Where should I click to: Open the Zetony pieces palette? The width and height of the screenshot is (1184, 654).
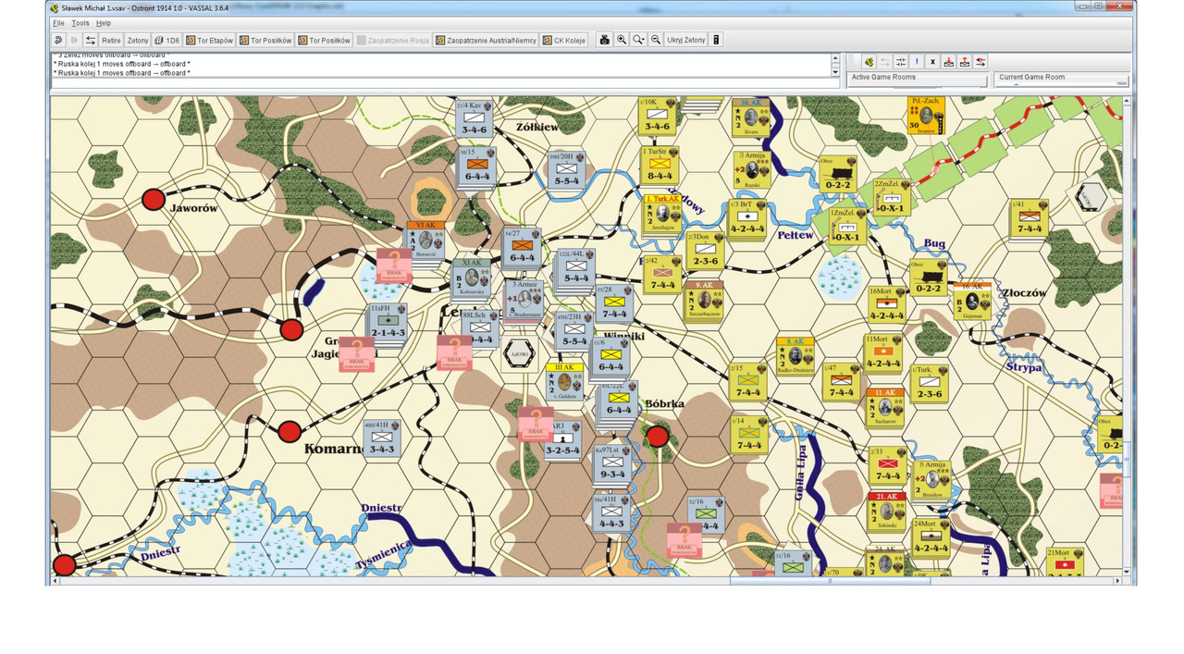click(138, 40)
